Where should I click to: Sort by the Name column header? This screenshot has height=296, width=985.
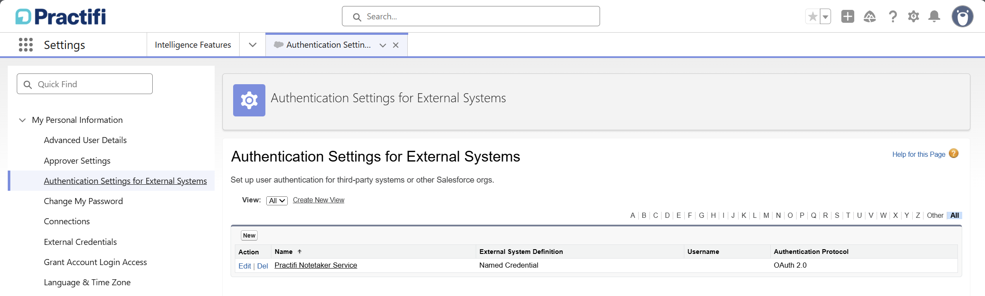pos(283,252)
